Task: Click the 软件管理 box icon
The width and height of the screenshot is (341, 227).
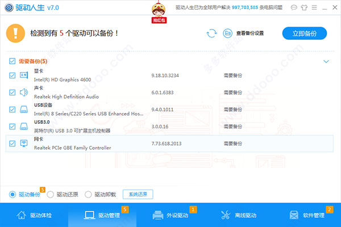Action: pyautogui.click(x=294, y=215)
